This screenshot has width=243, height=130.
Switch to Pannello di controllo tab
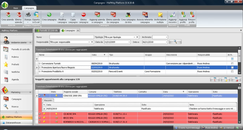pyautogui.click(x=47, y=30)
